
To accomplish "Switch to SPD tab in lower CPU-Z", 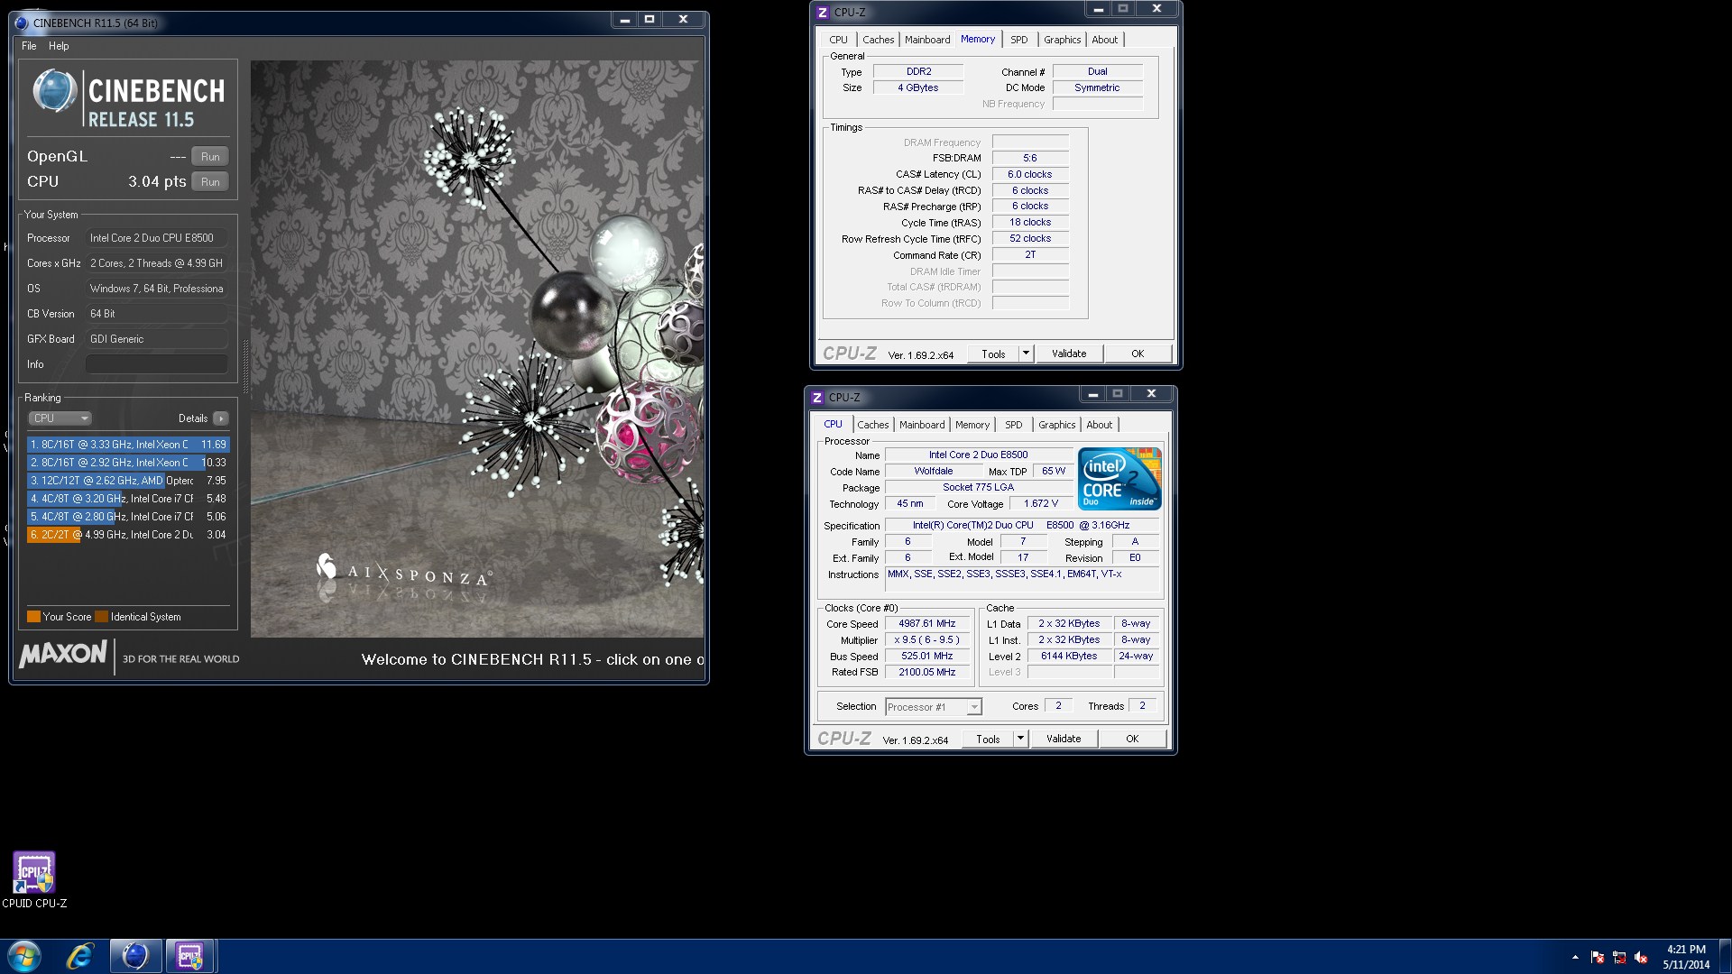I will pyautogui.click(x=1013, y=425).
